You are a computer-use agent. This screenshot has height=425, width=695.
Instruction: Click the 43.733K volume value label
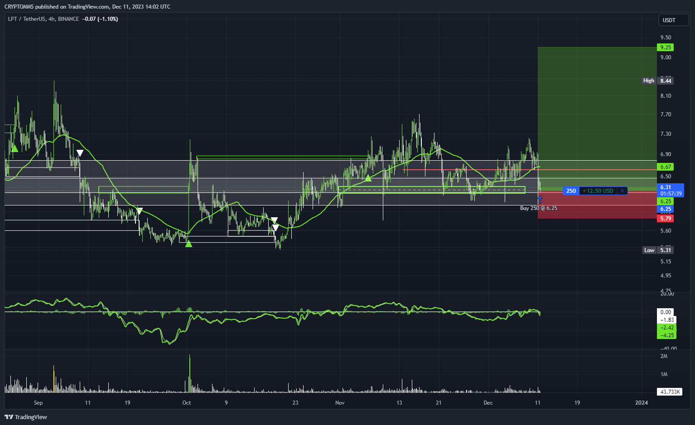(670, 392)
